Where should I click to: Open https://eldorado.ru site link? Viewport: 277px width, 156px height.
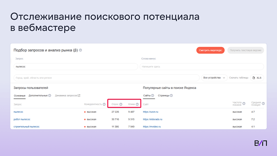point(153,119)
